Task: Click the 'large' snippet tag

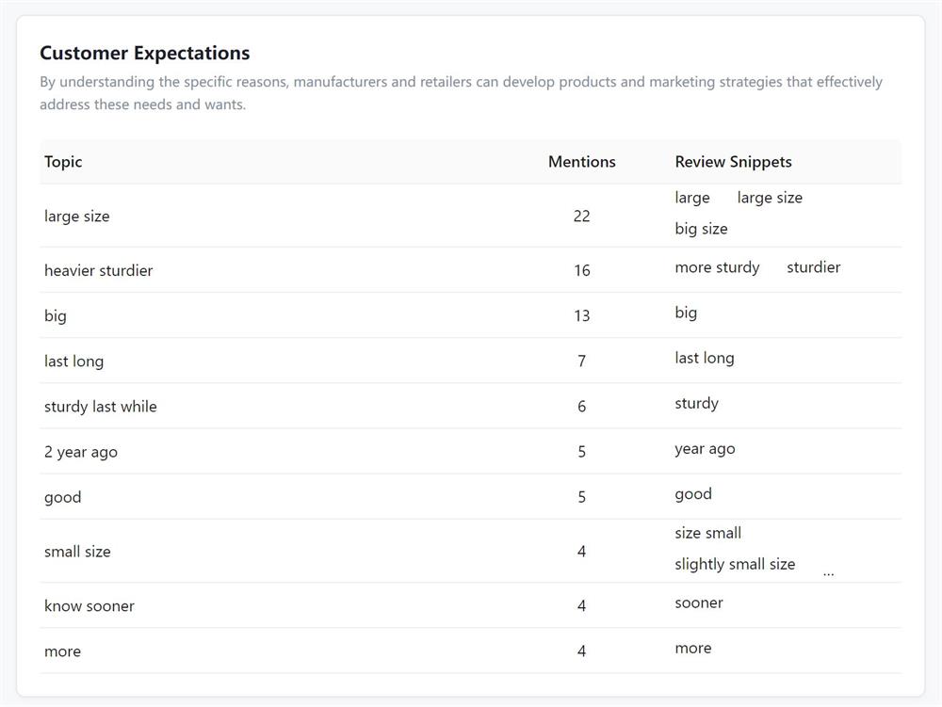Action: [692, 198]
